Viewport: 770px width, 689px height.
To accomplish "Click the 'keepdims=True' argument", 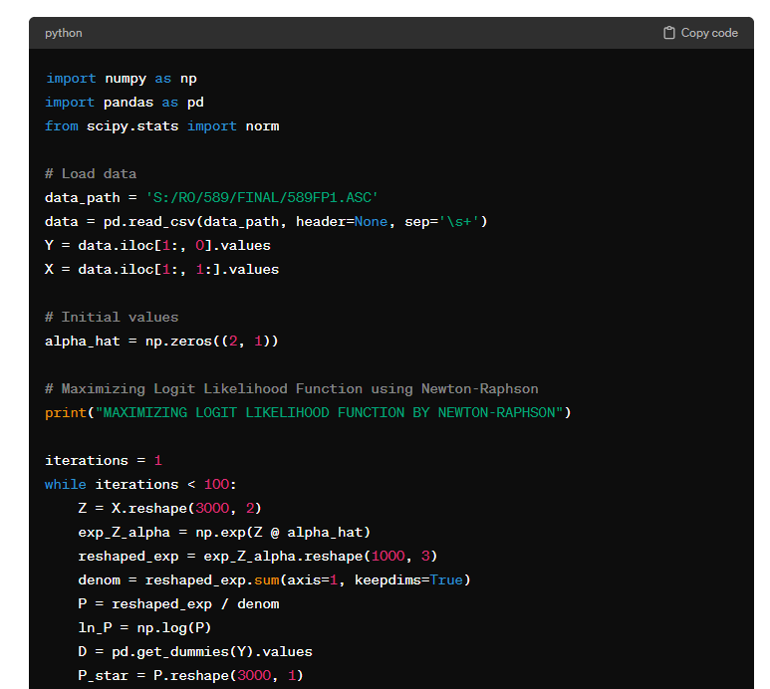I will pos(408,580).
